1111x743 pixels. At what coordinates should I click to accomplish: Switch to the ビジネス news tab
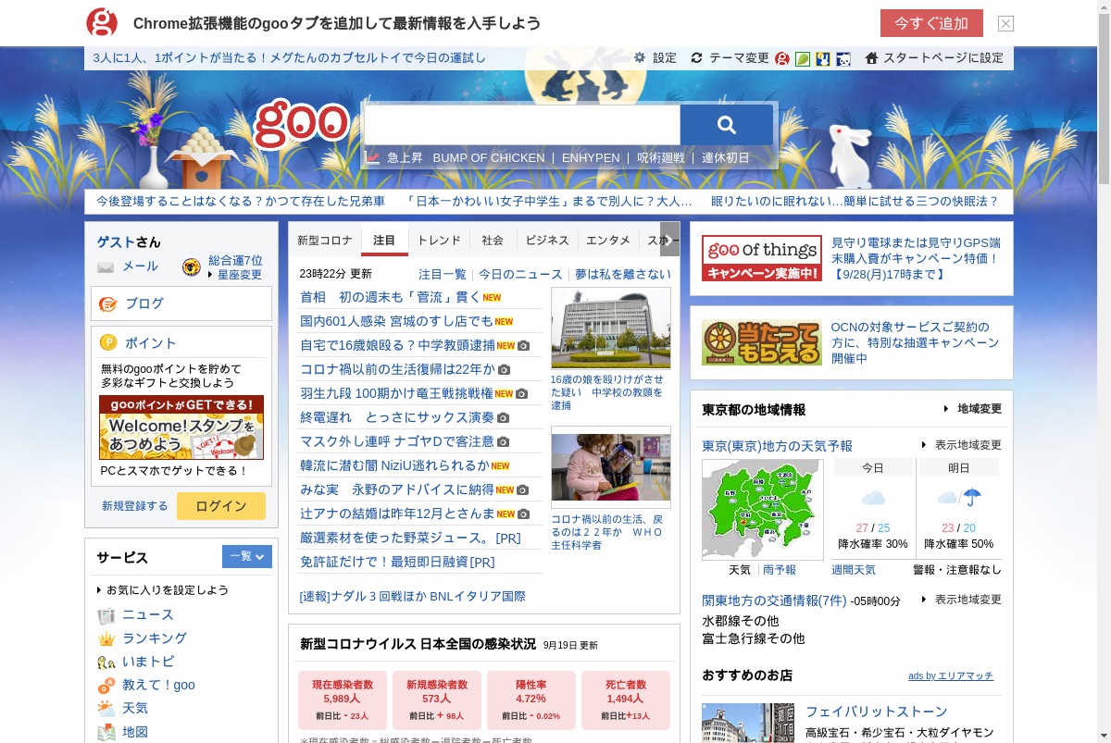tap(547, 240)
